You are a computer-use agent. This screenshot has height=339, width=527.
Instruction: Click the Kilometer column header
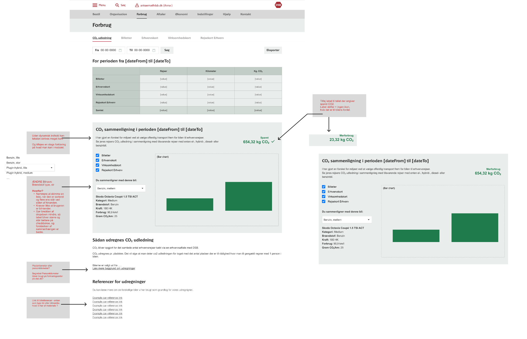point(211,71)
